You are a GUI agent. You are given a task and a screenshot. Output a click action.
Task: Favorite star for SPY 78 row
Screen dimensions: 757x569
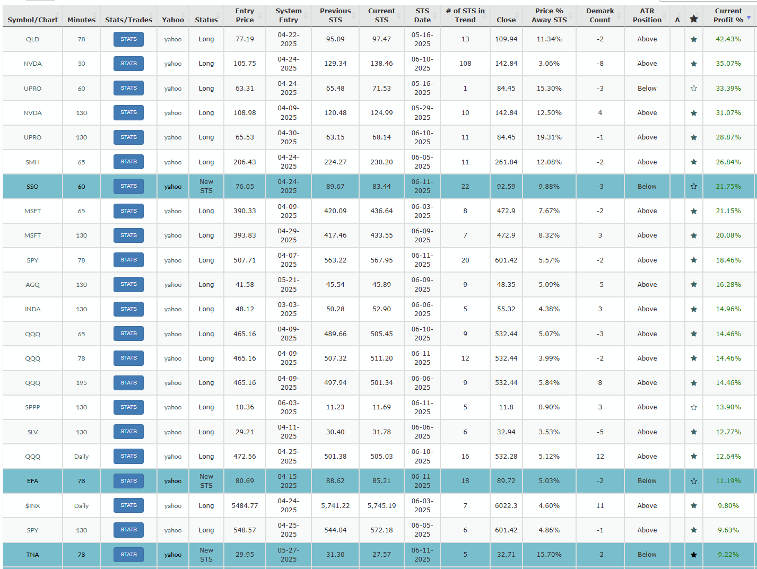694,260
